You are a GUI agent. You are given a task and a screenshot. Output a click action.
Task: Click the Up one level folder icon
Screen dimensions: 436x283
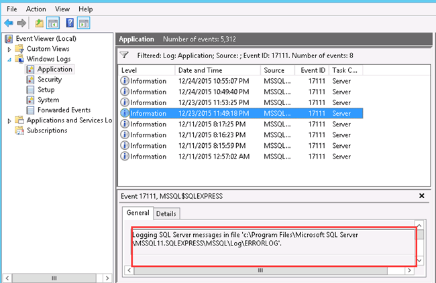39,23
